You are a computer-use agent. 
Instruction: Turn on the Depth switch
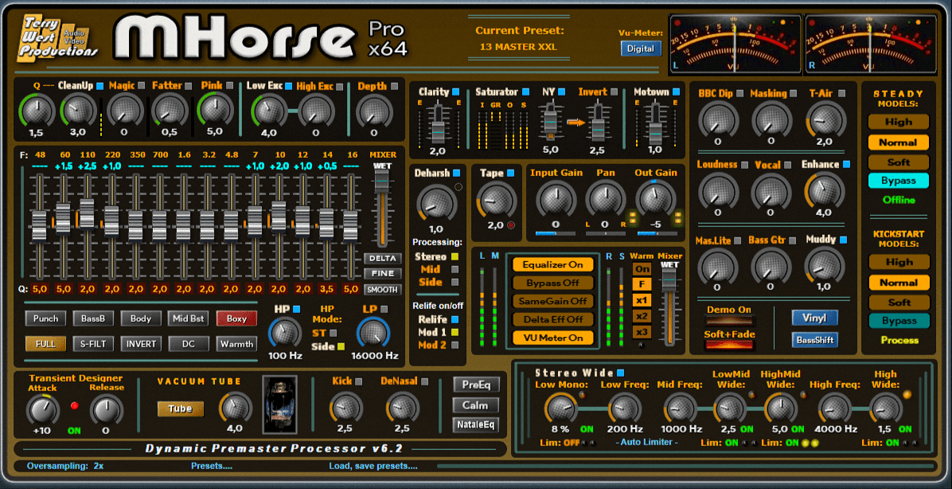[x=395, y=86]
